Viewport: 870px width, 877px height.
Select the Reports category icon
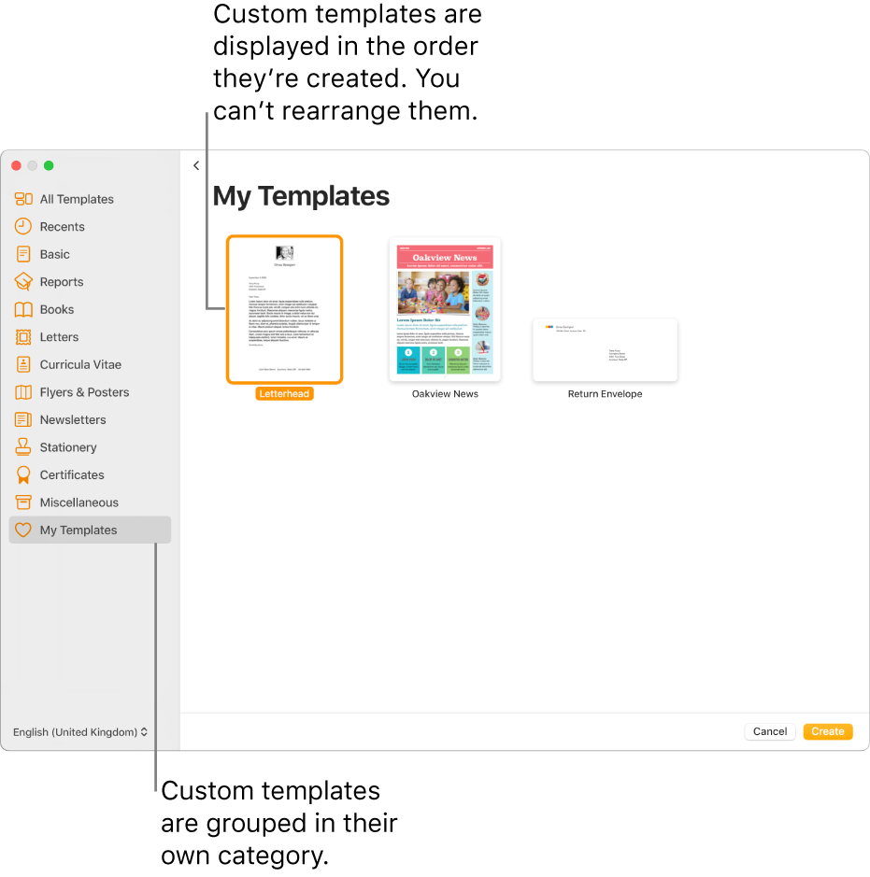pos(24,281)
